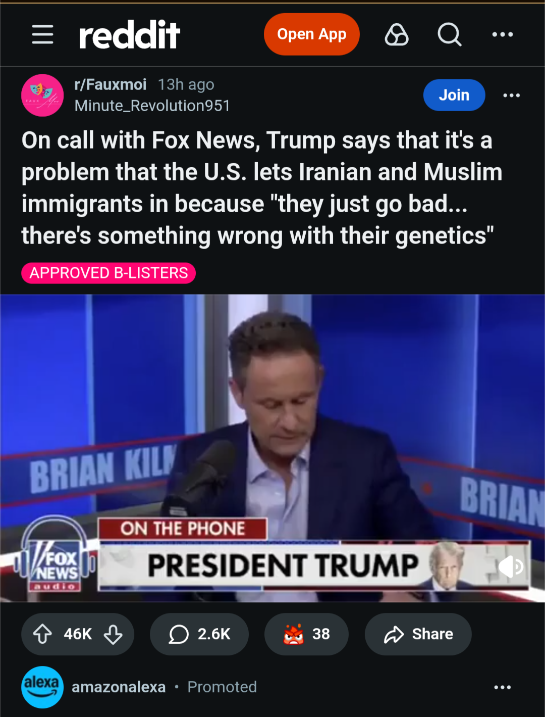Join the r/Fauxmoi community
Screen dimensions: 545x717
click(454, 95)
